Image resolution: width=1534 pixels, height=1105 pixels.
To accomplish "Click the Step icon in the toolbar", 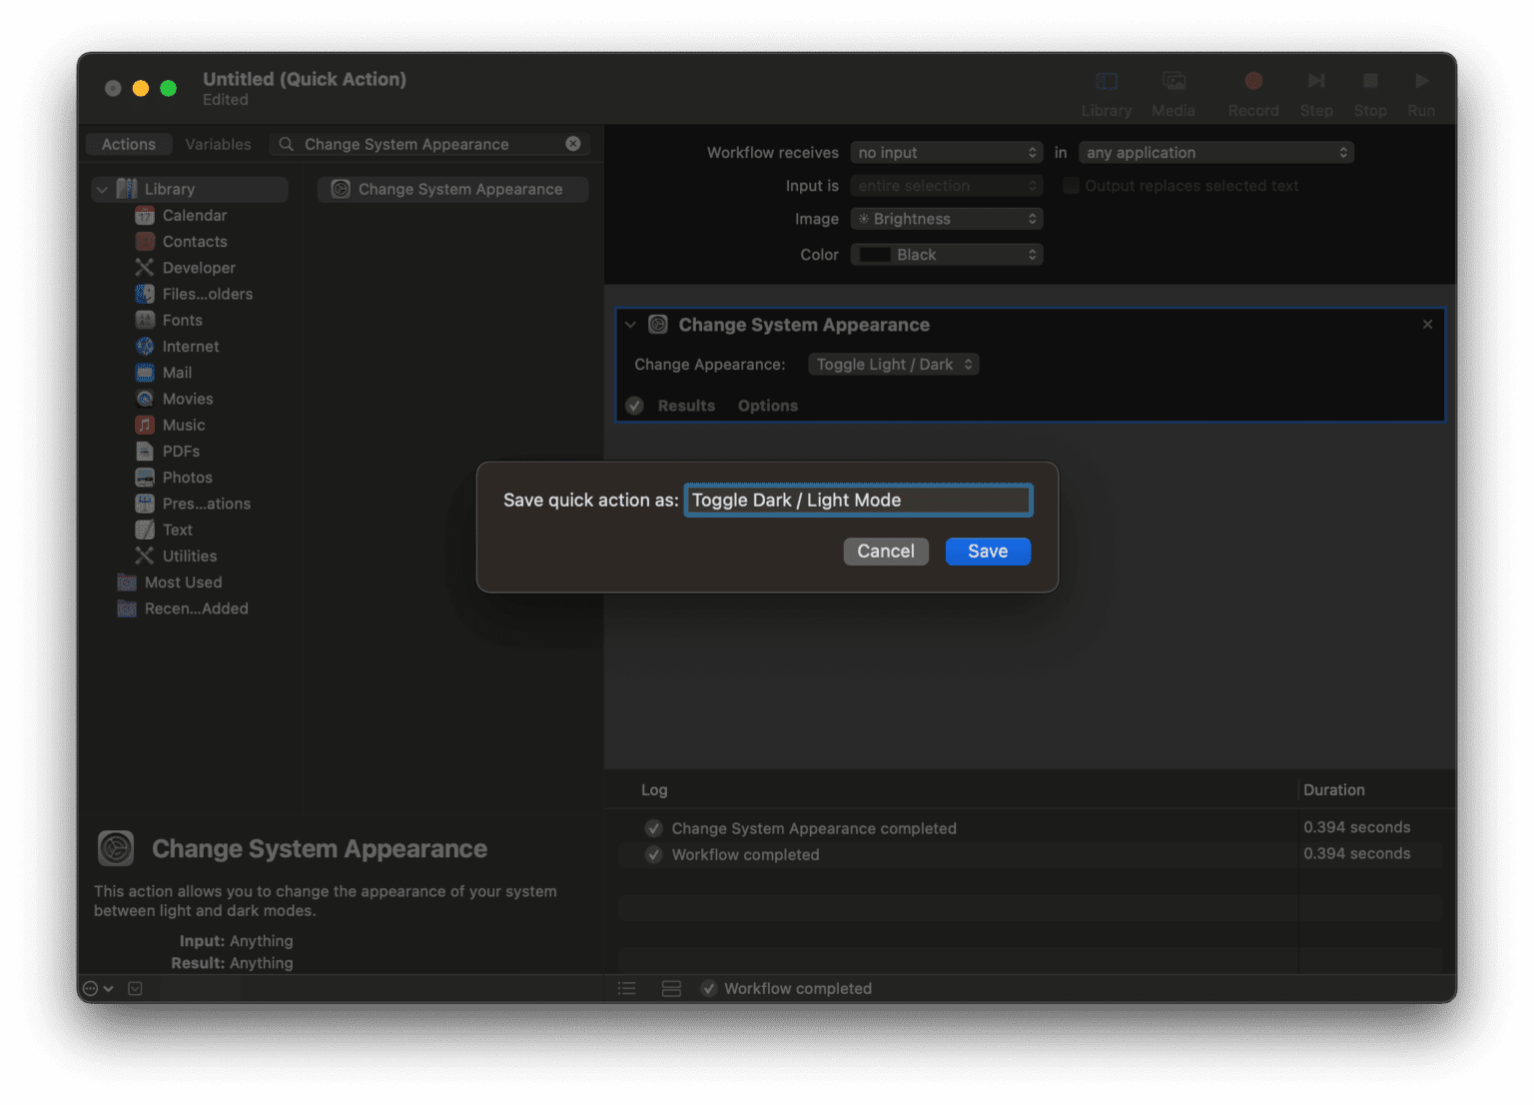I will tap(1315, 90).
